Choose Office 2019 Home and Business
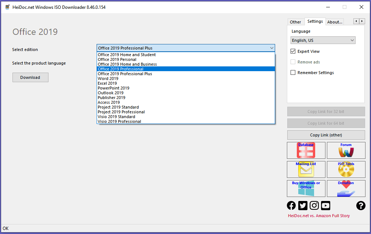 pyautogui.click(x=186, y=64)
